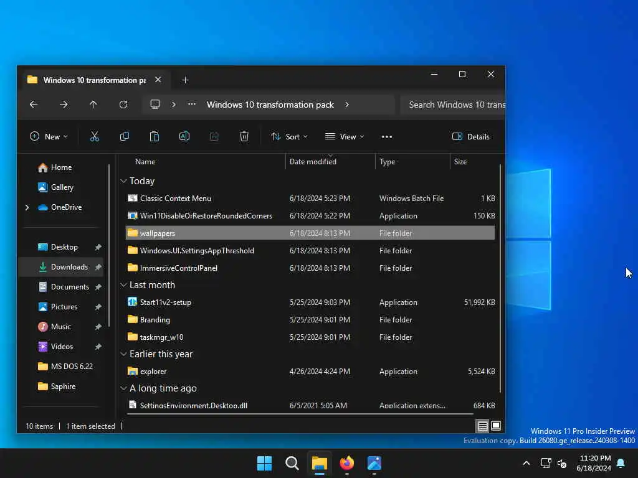Select Gallery in the navigation pane
Screen dimensions: 638x478
[x=62, y=187]
